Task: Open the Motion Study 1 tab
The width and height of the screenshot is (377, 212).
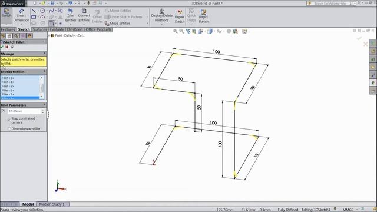Action: coord(52,204)
